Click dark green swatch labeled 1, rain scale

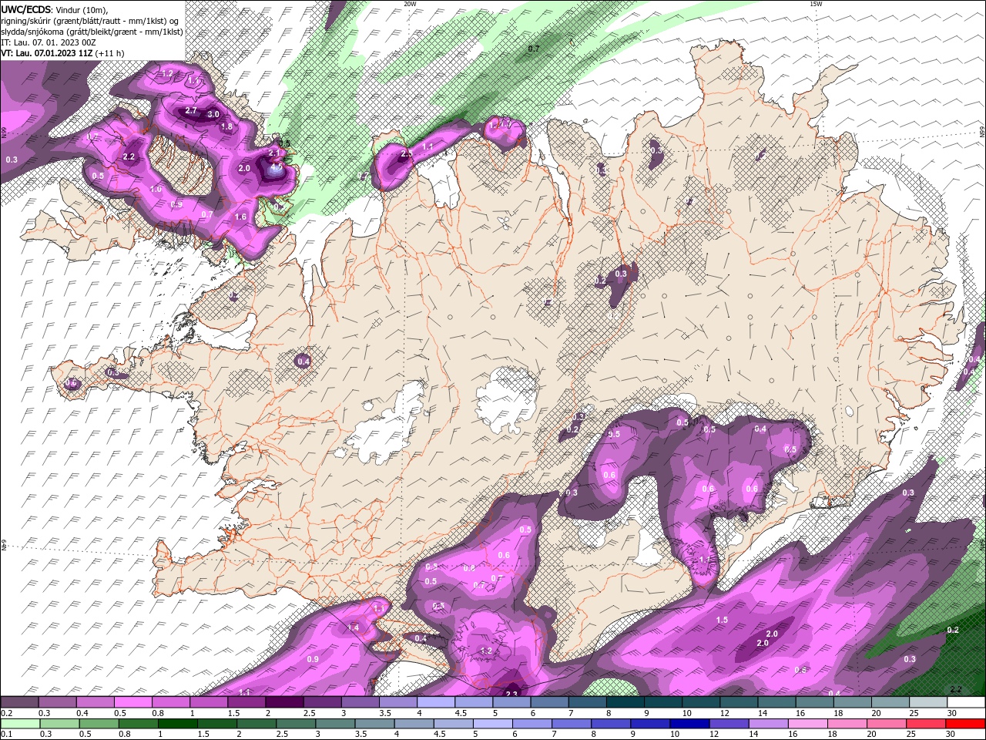178,724
